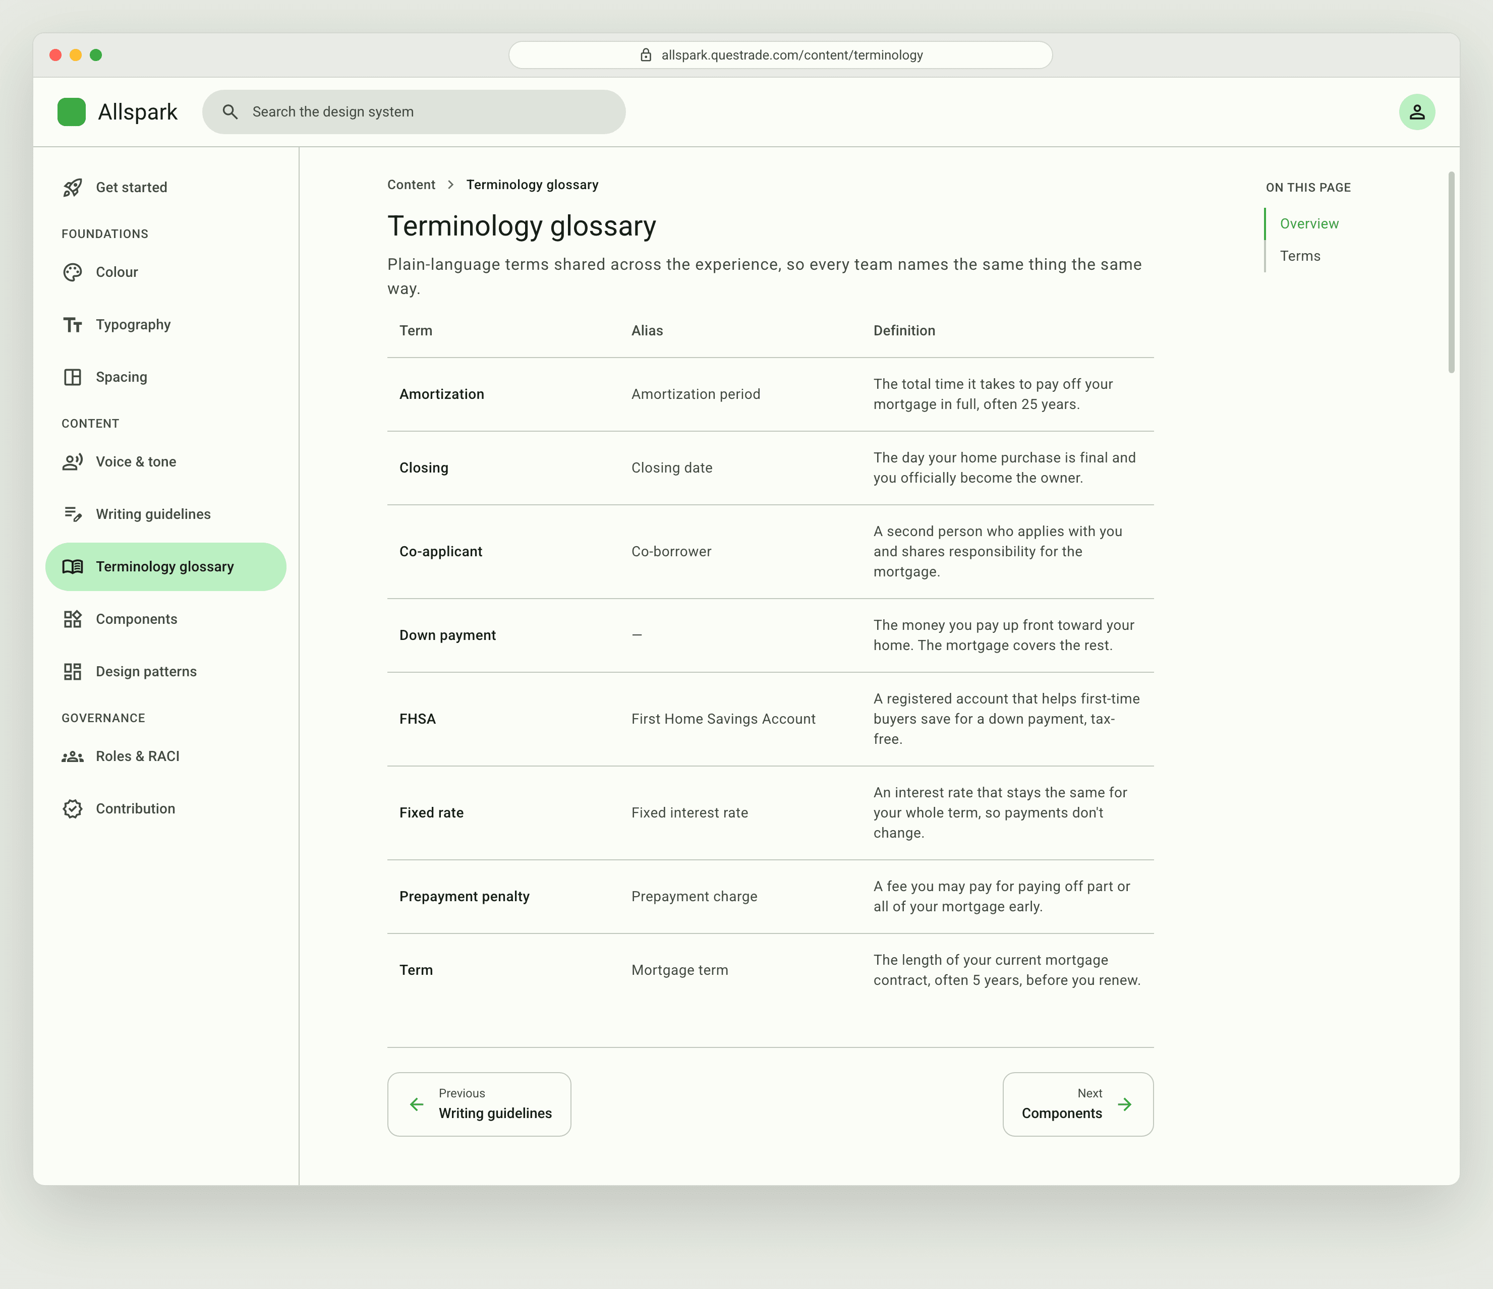Go to next page Components
This screenshot has width=1493, height=1289.
click(1078, 1104)
